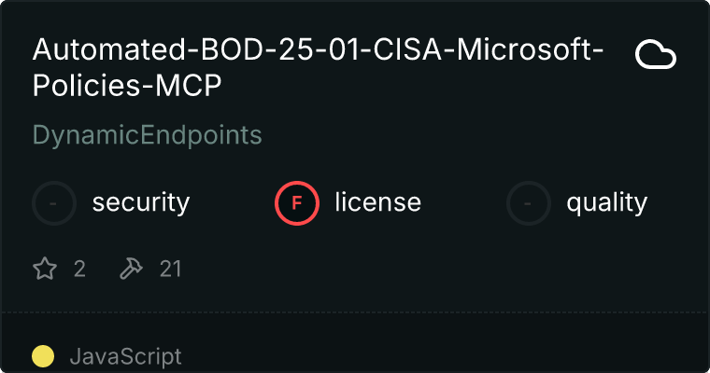Click the 'JavaScript' language label
This screenshot has width=710, height=373.
(x=126, y=356)
